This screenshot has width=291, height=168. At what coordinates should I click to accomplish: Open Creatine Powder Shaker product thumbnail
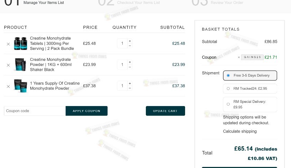(x=21, y=65)
